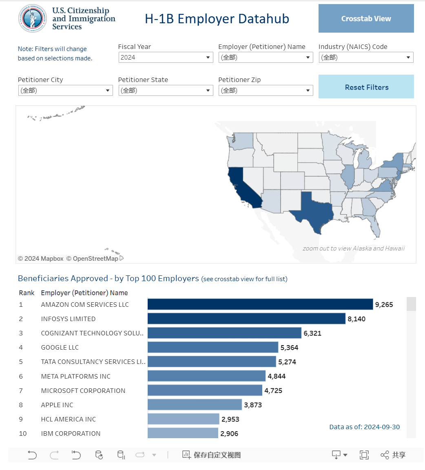Screen dimensions: 425x470
Task: Click the employer name MICROSOFT CORPORATION
Action: point(83,390)
